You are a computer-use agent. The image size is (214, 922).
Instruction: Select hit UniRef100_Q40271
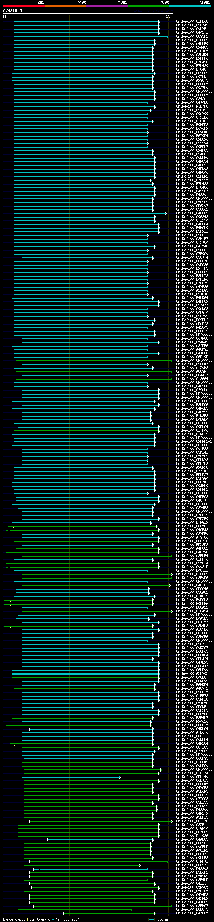(x=192, y=32)
